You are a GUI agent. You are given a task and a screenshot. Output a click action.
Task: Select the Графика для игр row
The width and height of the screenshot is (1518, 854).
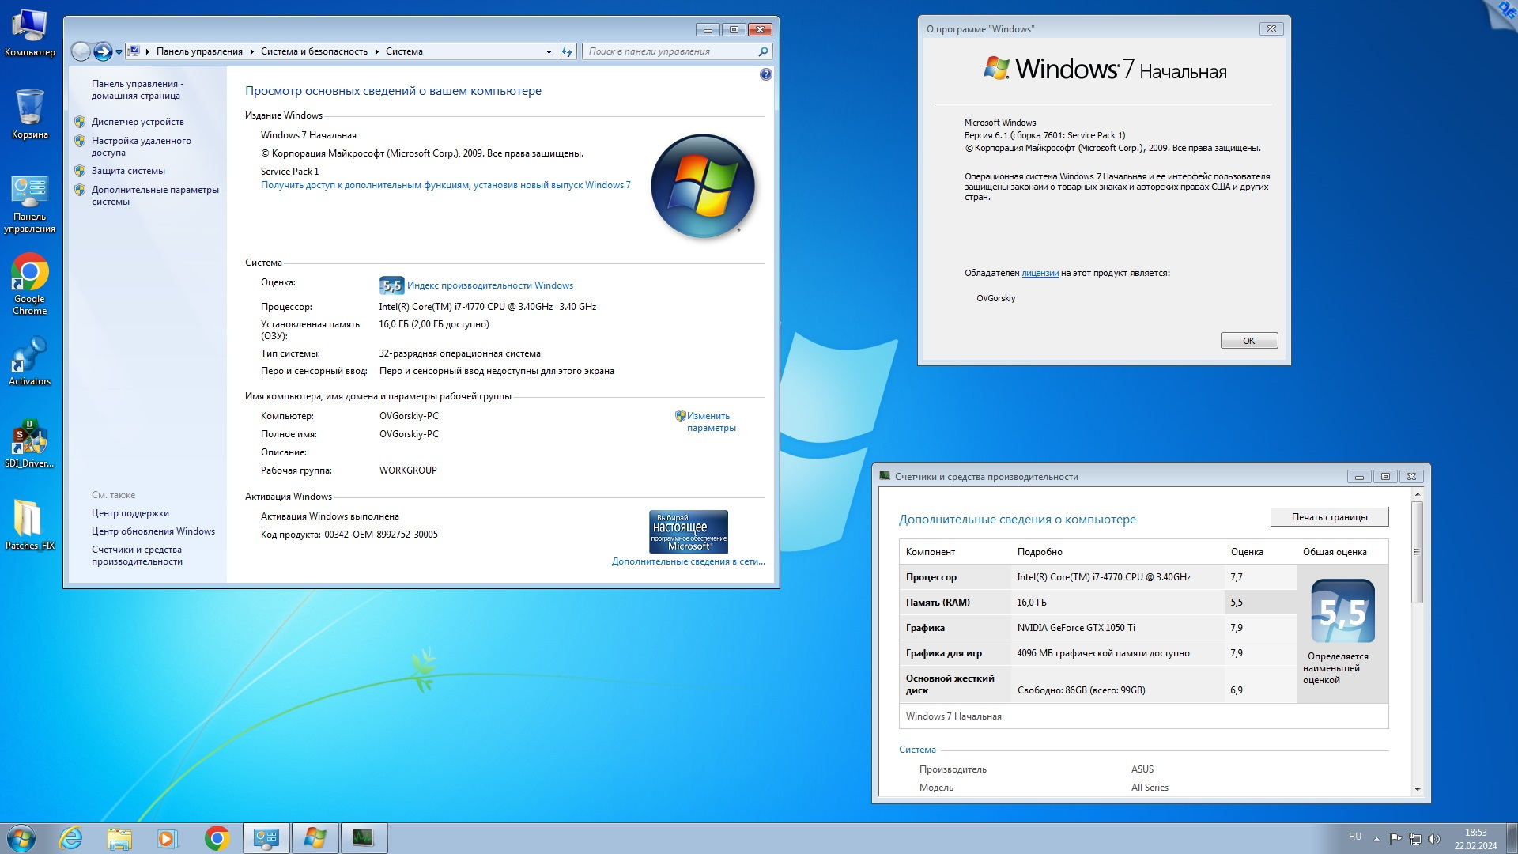(1098, 653)
